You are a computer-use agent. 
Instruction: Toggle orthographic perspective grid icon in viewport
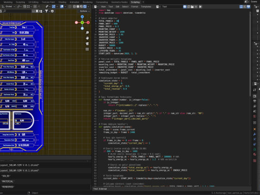87,49
